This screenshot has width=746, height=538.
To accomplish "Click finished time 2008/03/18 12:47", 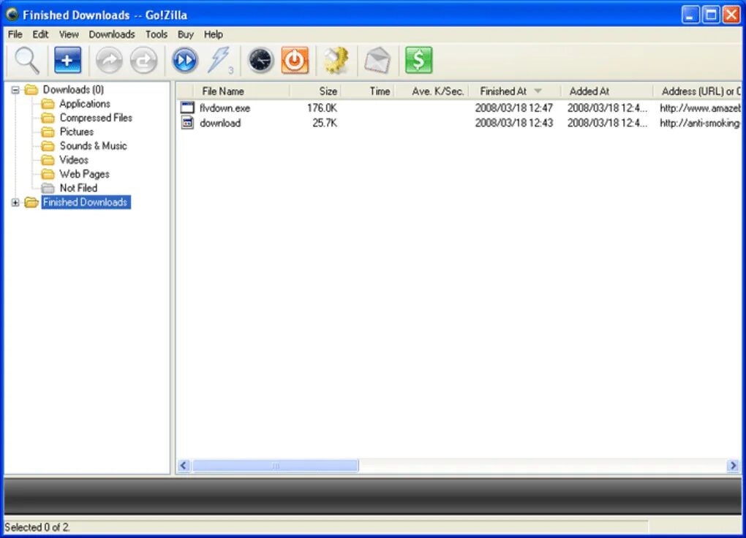I will 514,108.
